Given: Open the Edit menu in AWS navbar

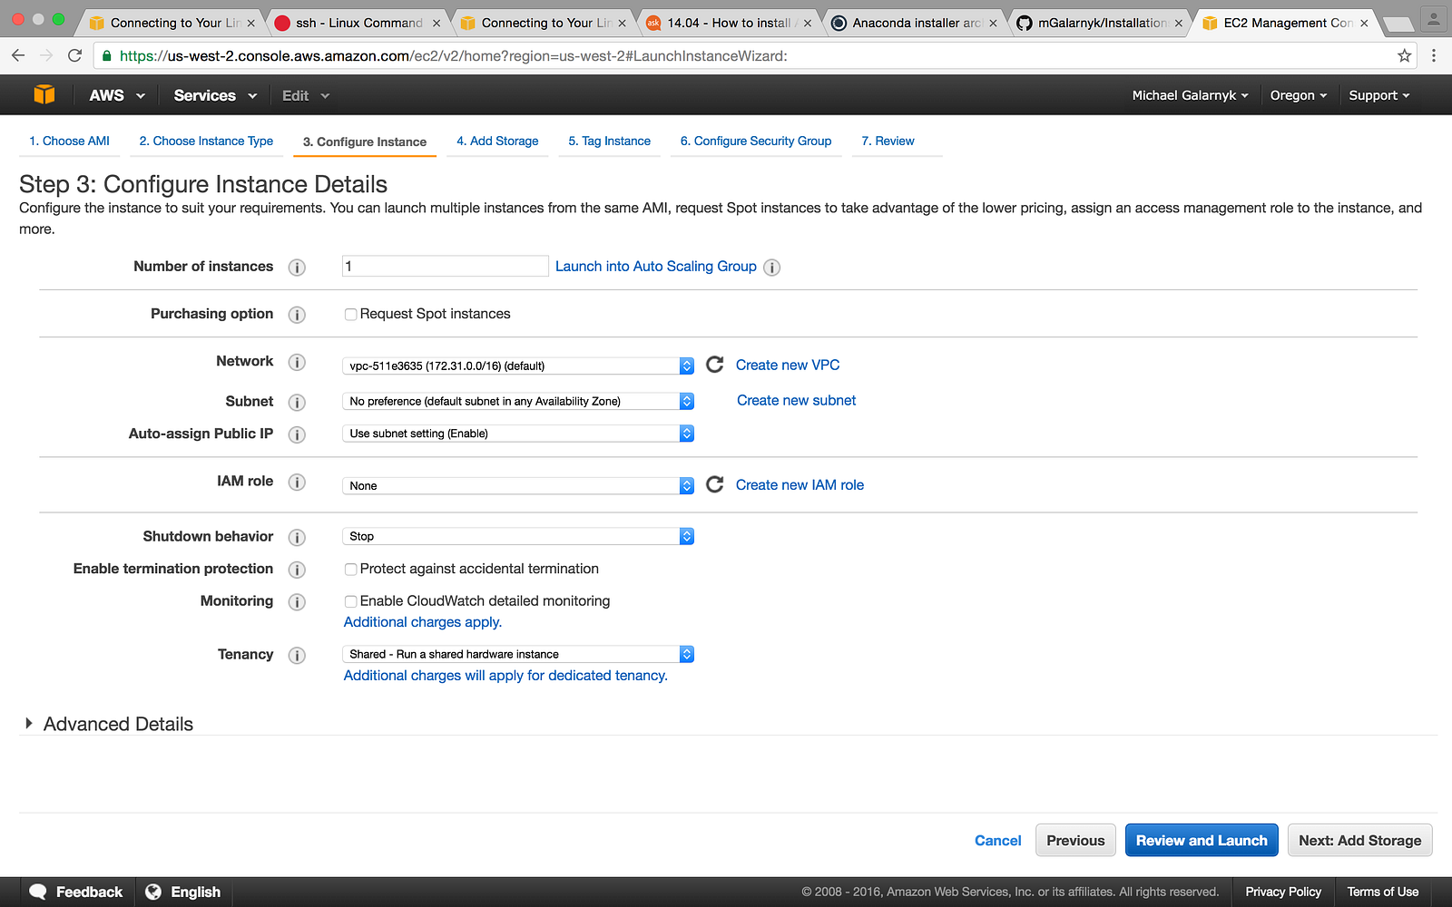Looking at the screenshot, I should [x=306, y=95].
